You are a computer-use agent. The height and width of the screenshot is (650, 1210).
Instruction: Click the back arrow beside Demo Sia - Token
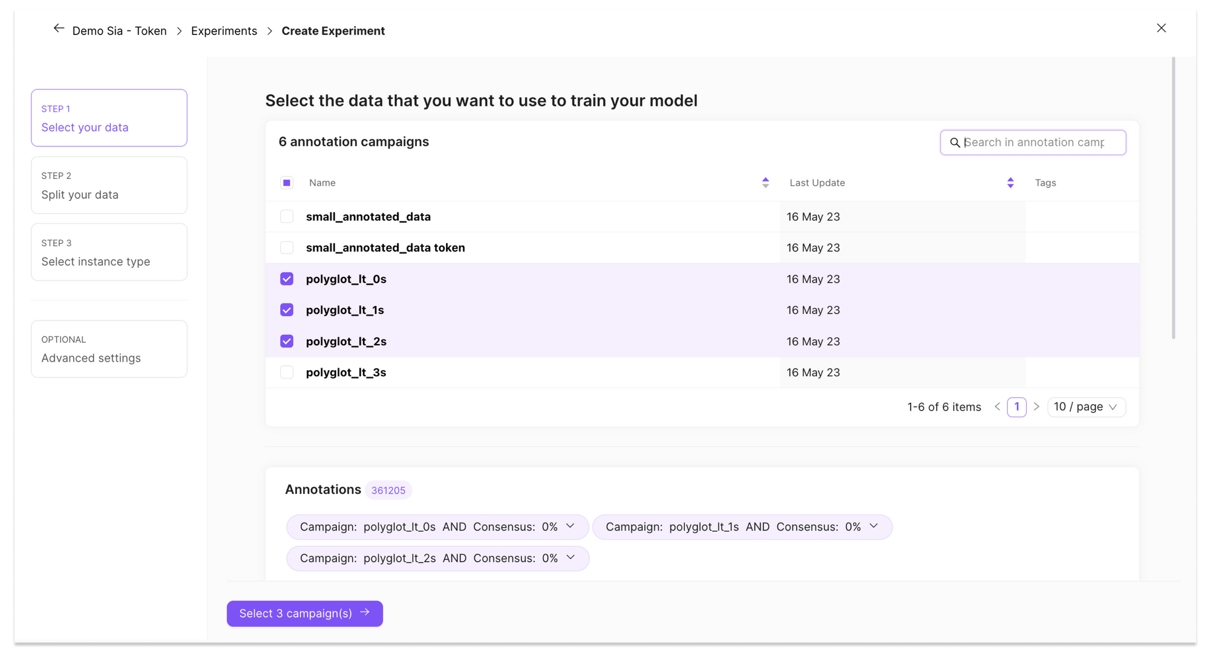[59, 28]
